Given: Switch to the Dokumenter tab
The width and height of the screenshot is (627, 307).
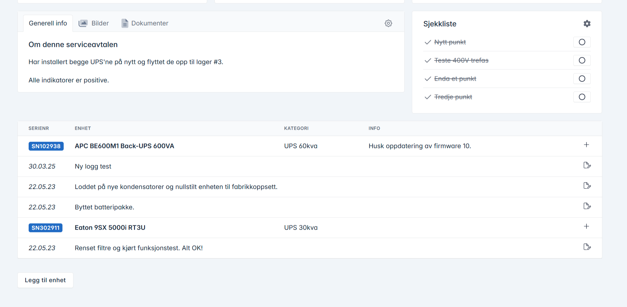Looking at the screenshot, I should pyautogui.click(x=145, y=23).
